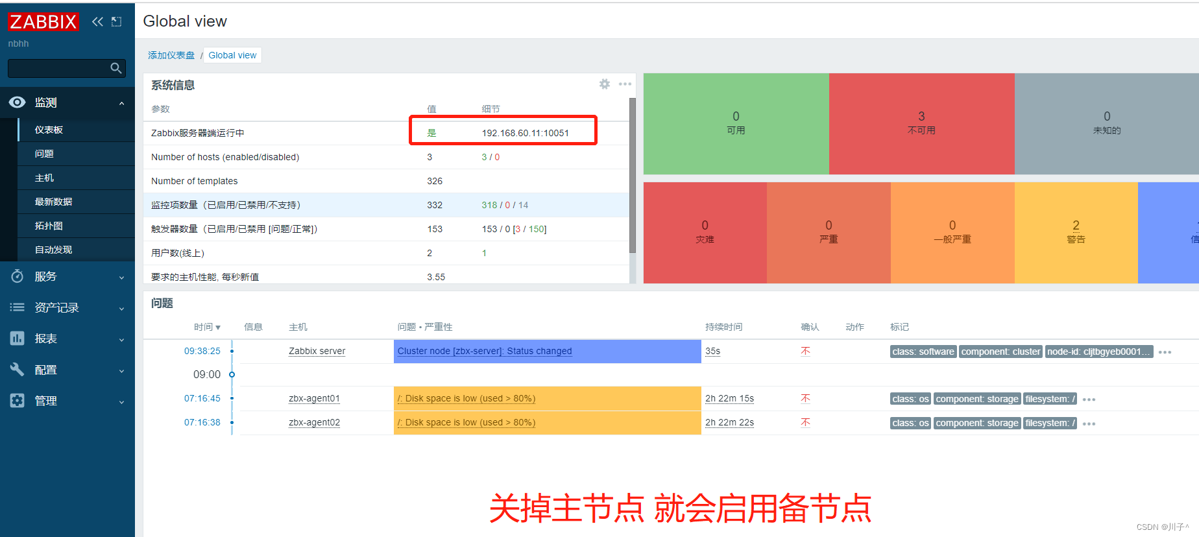Click the monitoring eye icon
The image size is (1199, 537).
click(18, 102)
